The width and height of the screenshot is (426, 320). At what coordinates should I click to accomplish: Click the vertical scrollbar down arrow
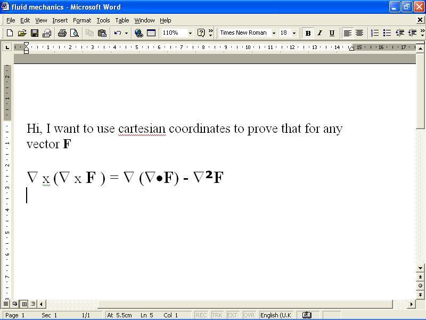(x=420, y=268)
